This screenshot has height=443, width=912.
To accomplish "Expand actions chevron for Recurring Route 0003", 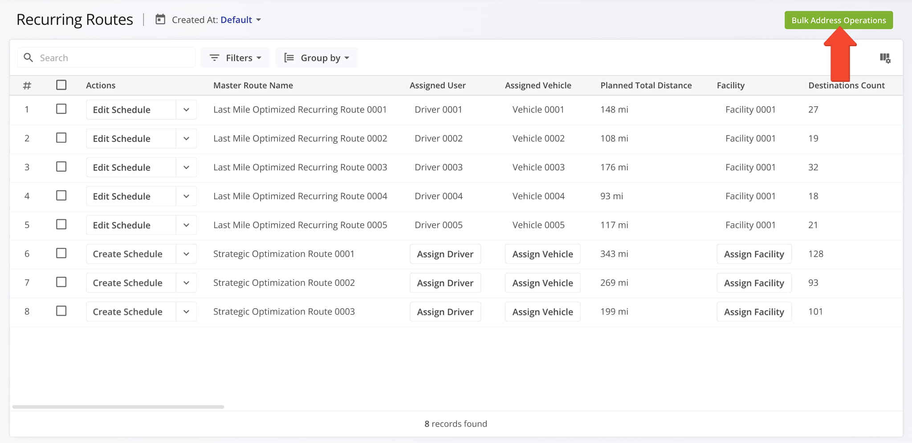I will 186,168.
